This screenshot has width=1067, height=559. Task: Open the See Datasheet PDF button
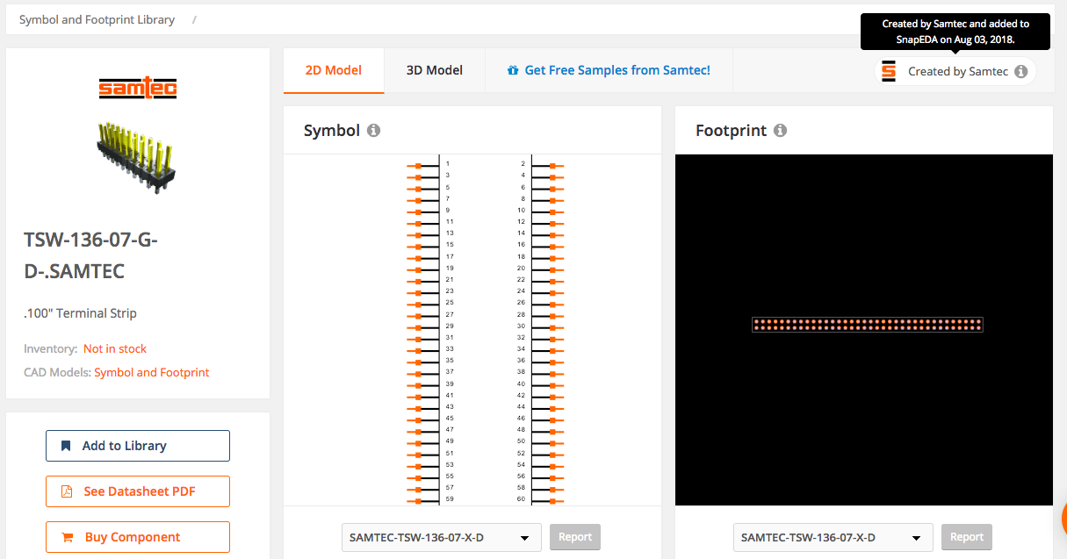click(x=138, y=491)
